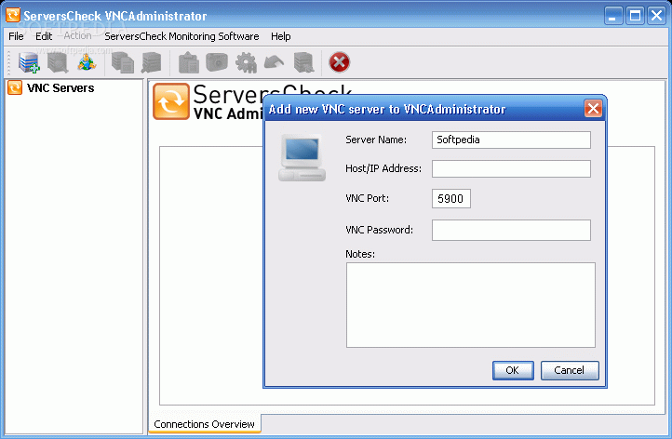Click the grayed-out camera screenshot icon
672x439 pixels.
coord(217,62)
